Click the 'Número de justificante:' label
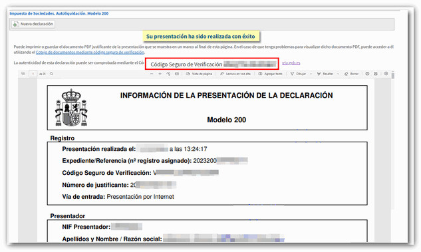Screen dimensions: 421x252 coord(95,185)
